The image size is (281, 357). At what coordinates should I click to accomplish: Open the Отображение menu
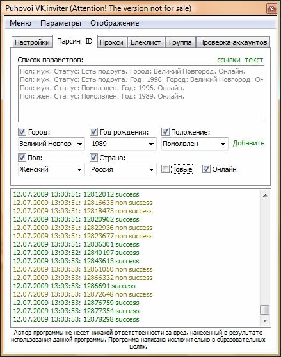click(115, 23)
